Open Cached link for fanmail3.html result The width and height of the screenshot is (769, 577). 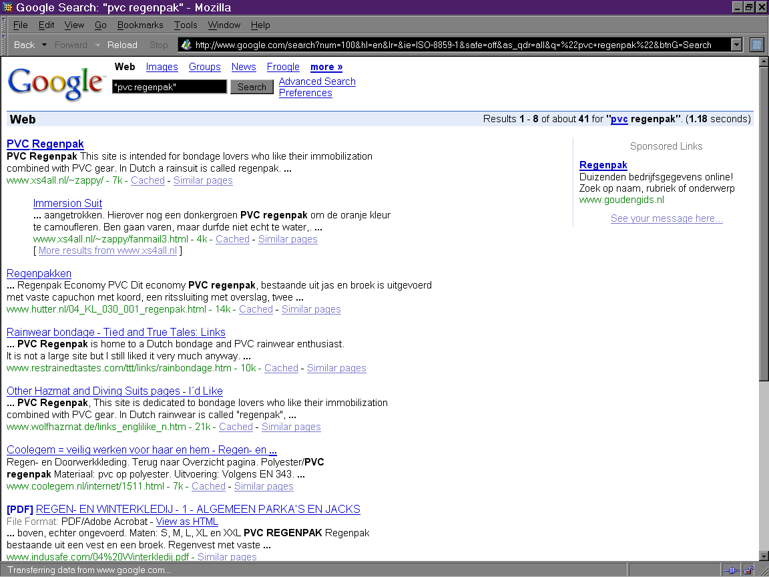tap(232, 239)
